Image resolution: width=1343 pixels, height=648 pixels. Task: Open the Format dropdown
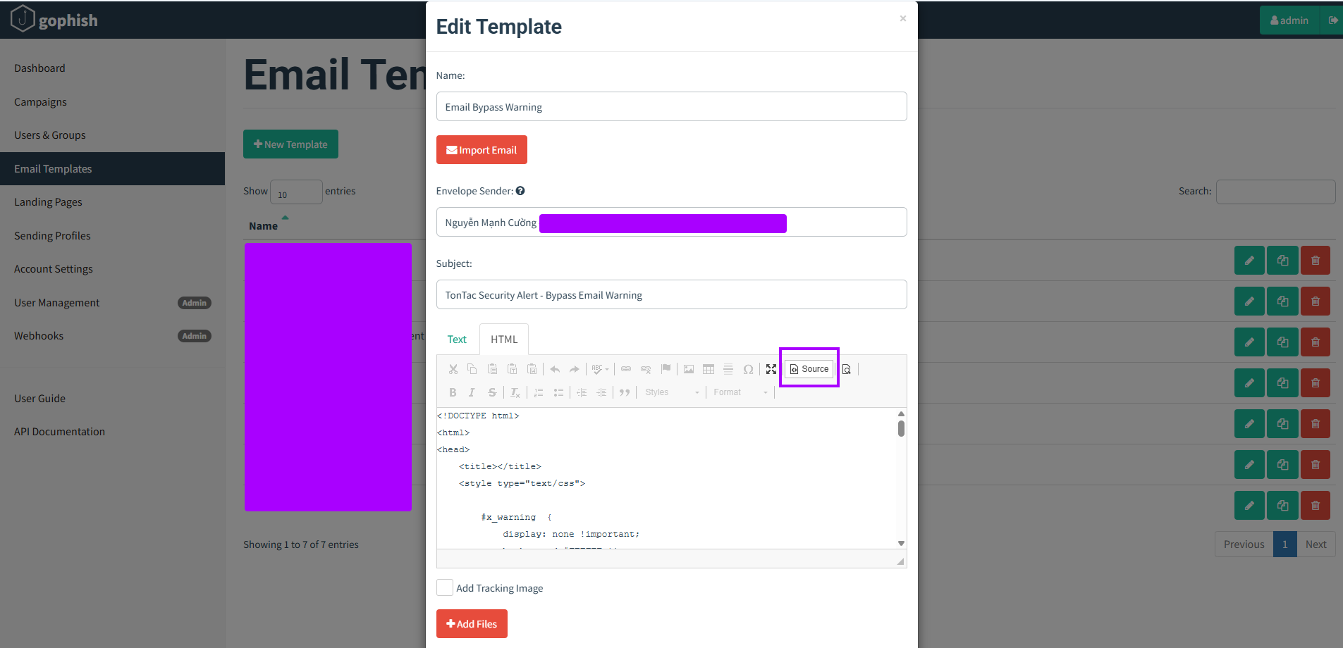740,392
